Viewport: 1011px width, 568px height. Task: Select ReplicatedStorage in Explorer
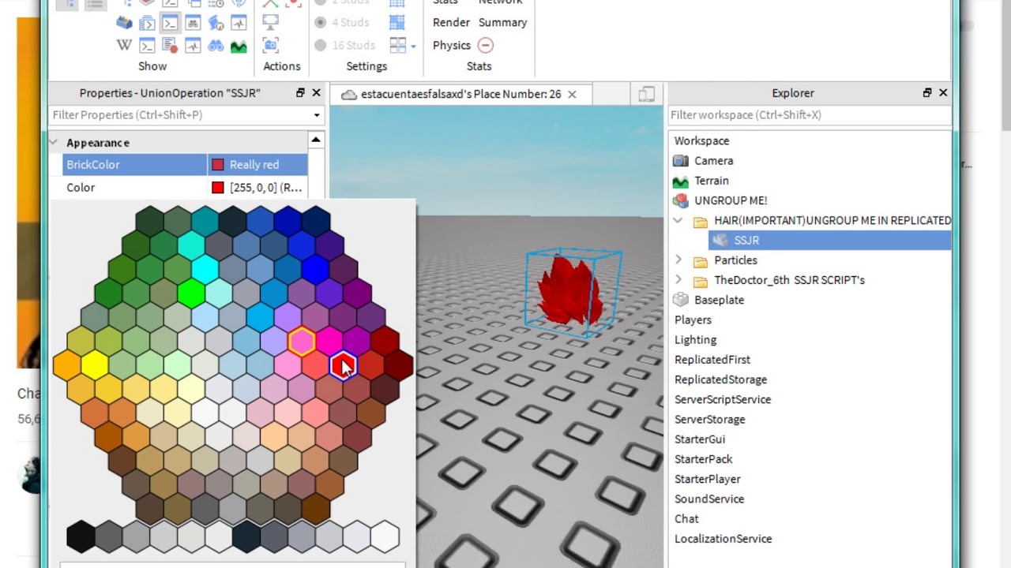pyautogui.click(x=720, y=379)
